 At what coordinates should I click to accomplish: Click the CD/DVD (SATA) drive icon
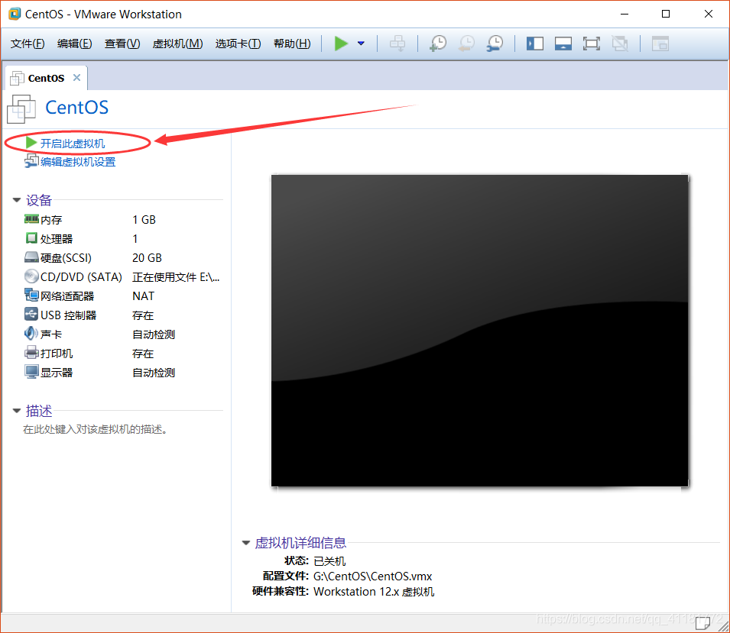31,276
